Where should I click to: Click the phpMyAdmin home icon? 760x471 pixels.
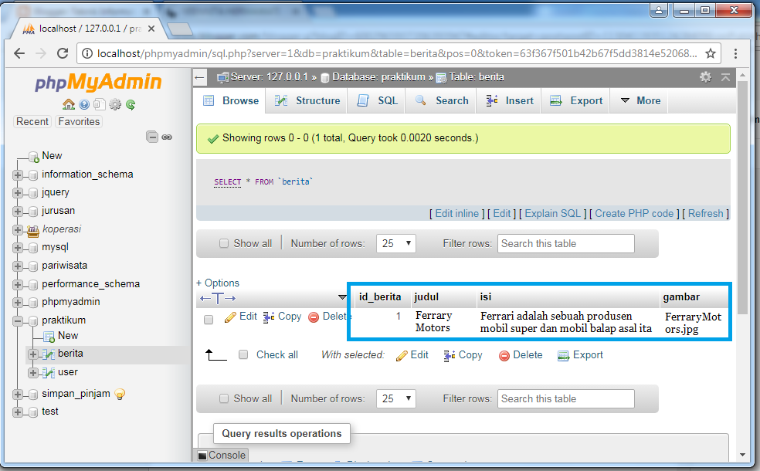(x=68, y=104)
